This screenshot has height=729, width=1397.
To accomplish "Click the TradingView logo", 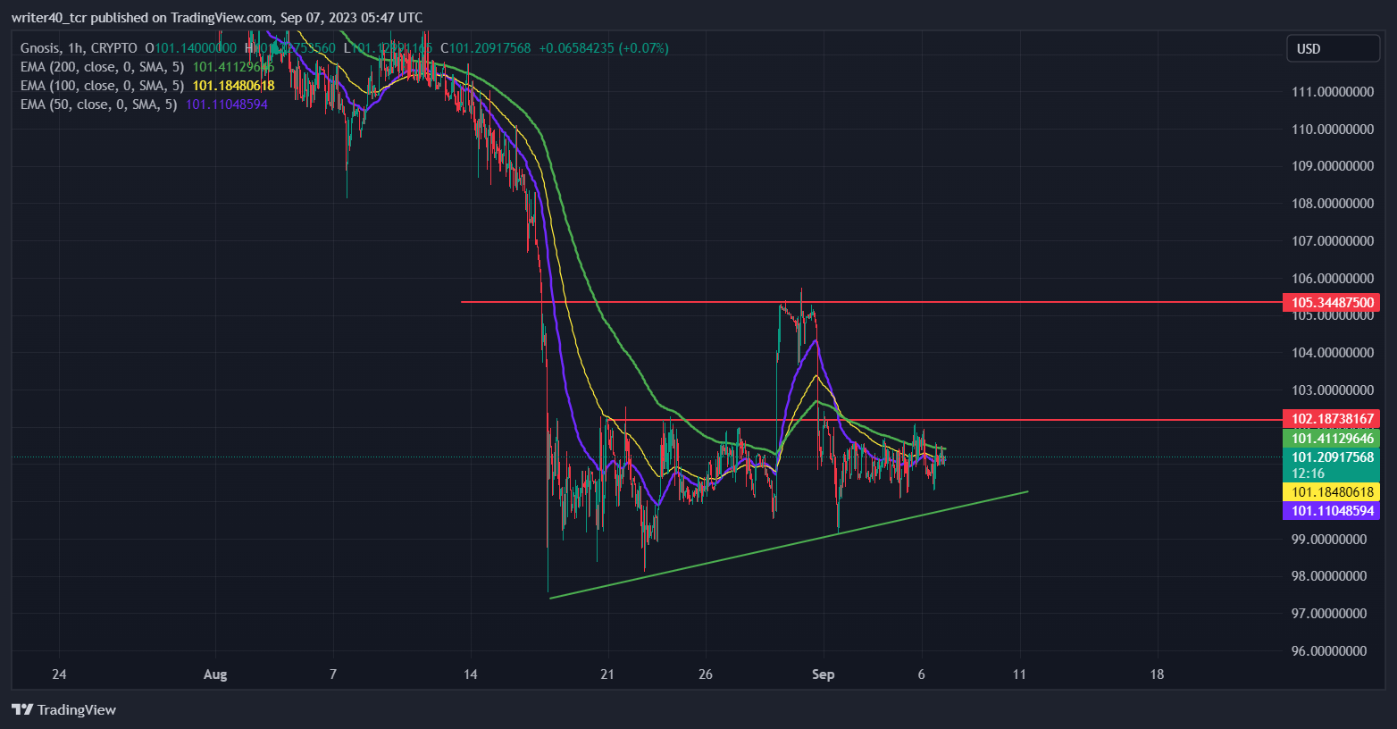I will click(x=63, y=709).
